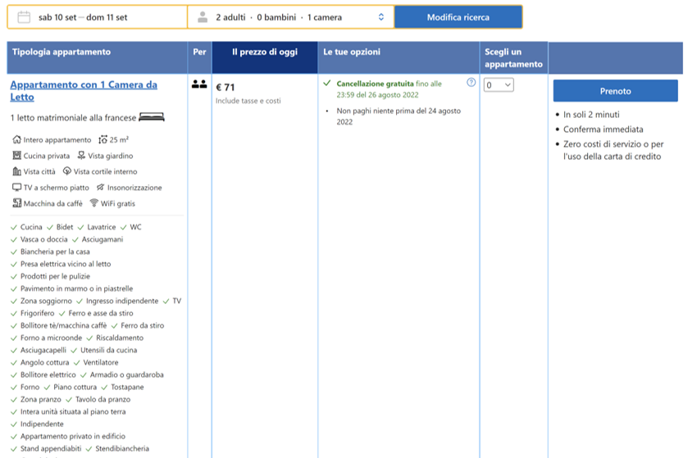Click the Macchina da caffè icon
This screenshot has width=692, height=458.
point(16,203)
